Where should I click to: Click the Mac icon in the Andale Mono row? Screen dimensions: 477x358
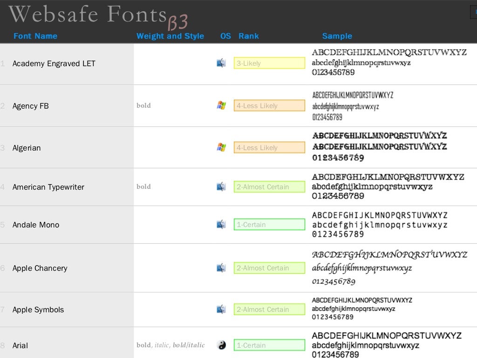point(221,224)
